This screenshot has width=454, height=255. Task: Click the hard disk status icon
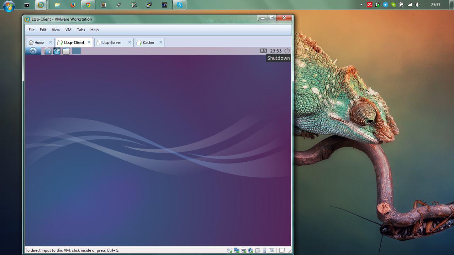coord(258,250)
